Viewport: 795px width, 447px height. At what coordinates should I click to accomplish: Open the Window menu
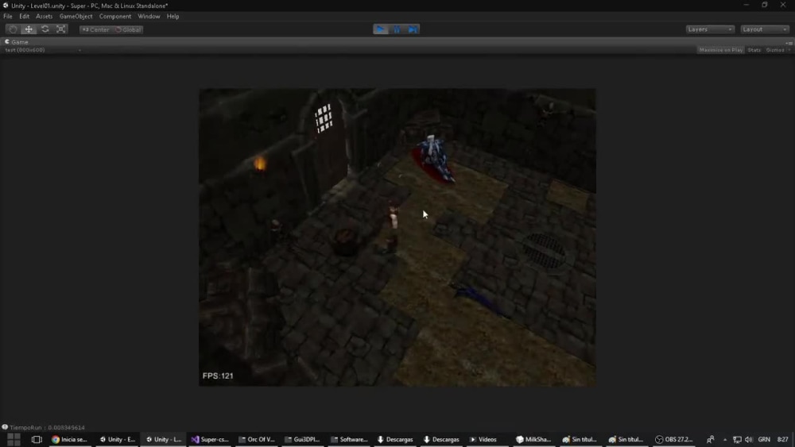149,16
